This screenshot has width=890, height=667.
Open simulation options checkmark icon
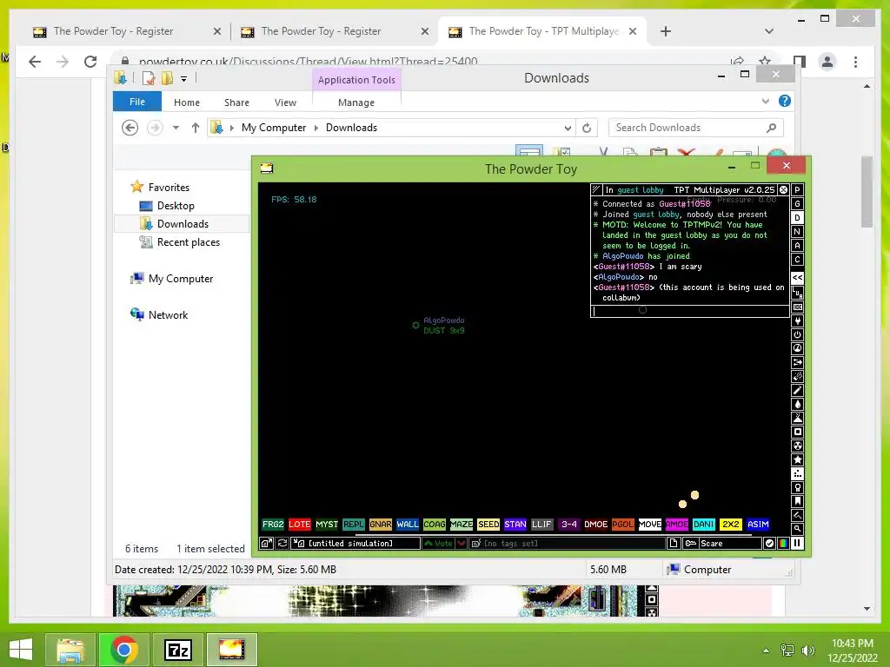point(770,544)
